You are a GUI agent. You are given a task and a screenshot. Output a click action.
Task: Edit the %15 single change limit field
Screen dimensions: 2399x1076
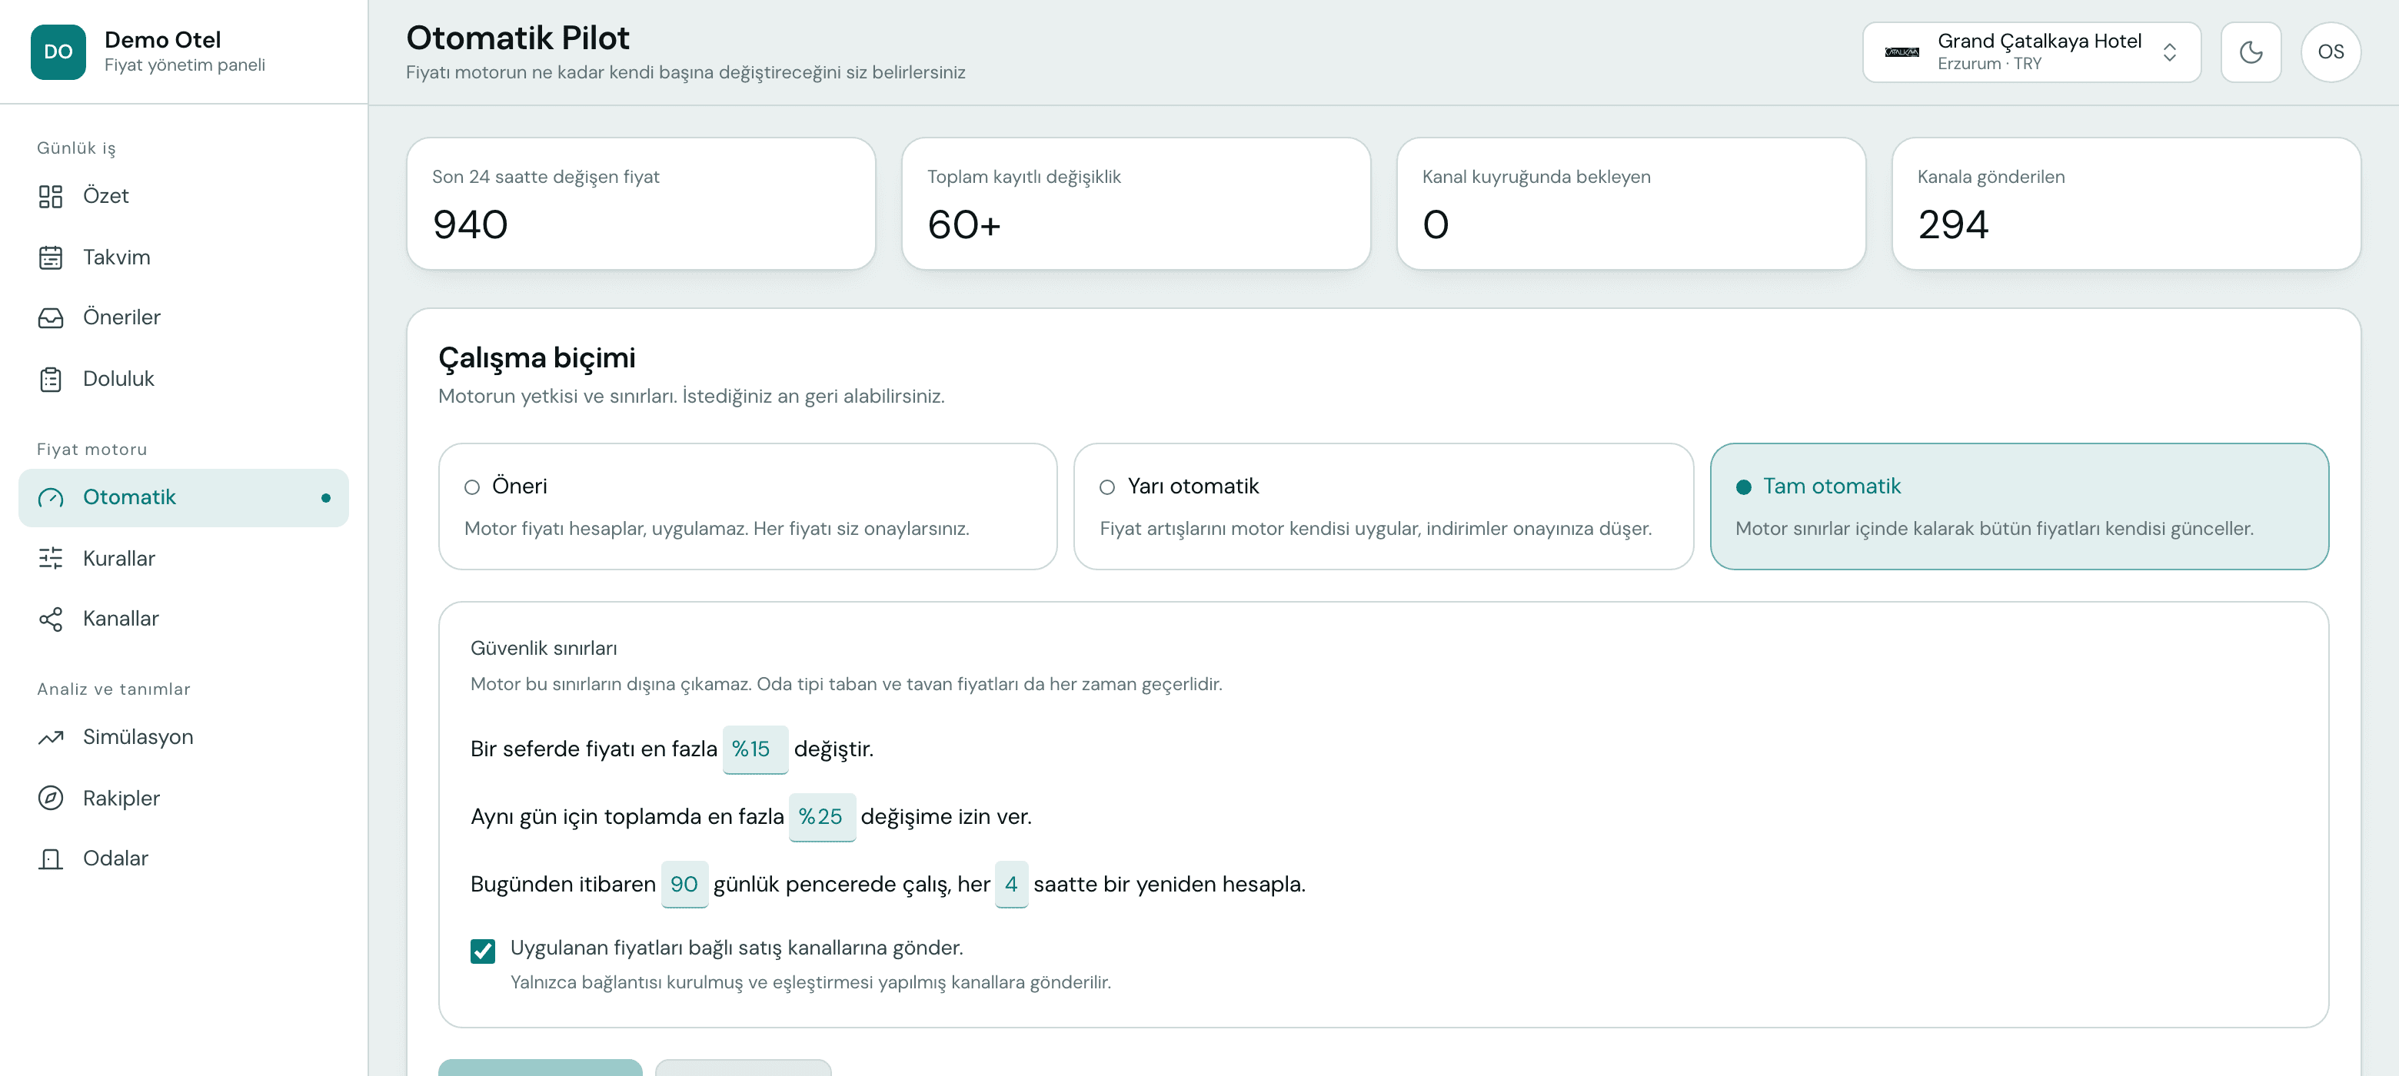(755, 749)
